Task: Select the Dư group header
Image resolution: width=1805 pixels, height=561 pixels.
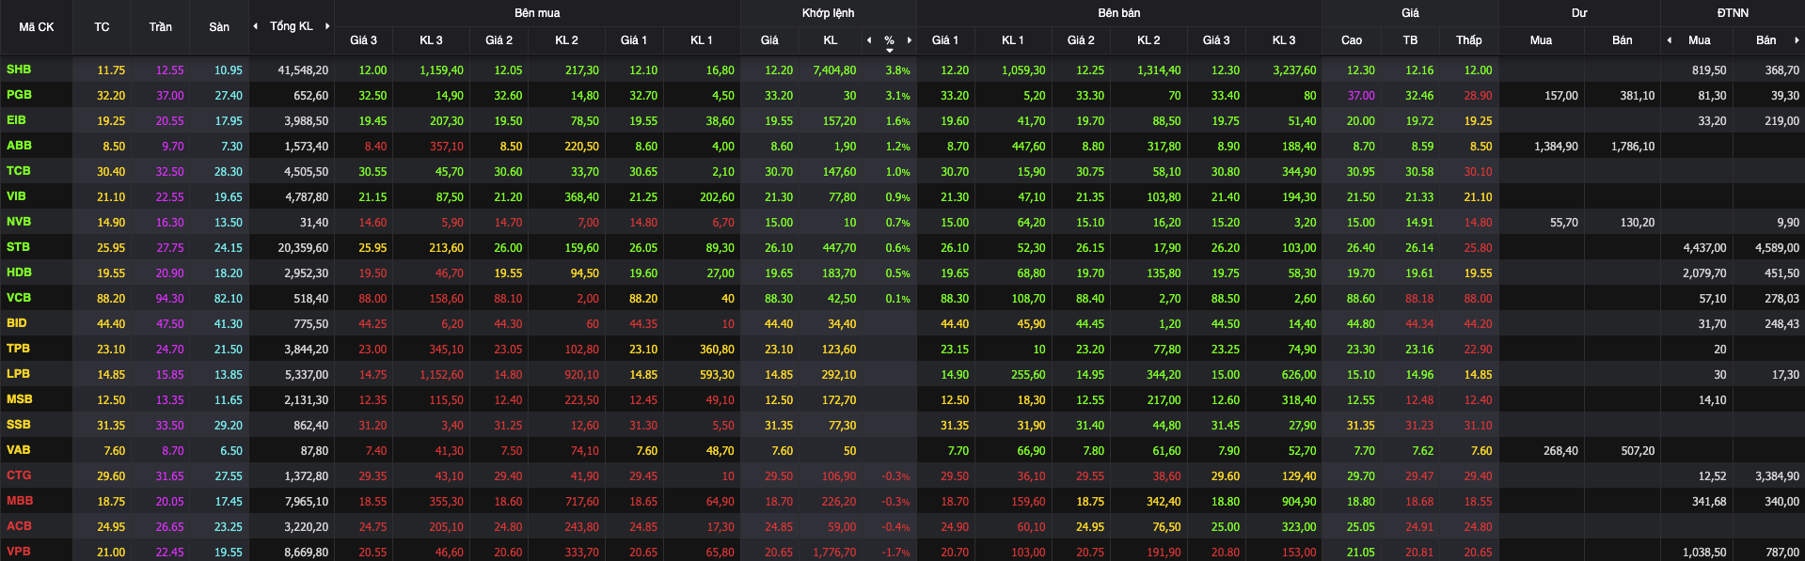Action: (x=1579, y=13)
